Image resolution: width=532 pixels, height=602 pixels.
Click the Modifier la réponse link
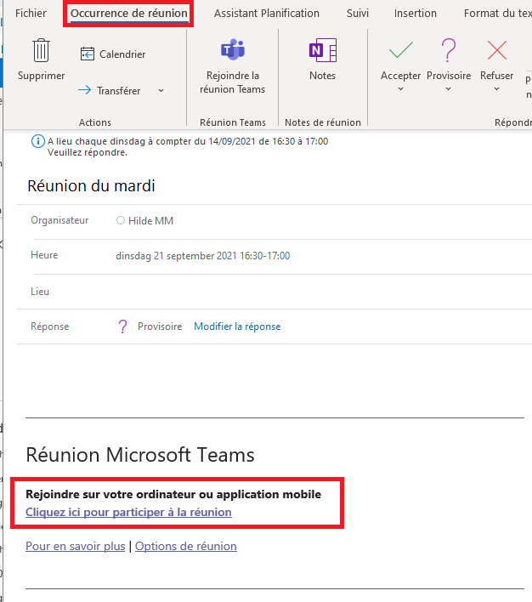[x=237, y=327]
